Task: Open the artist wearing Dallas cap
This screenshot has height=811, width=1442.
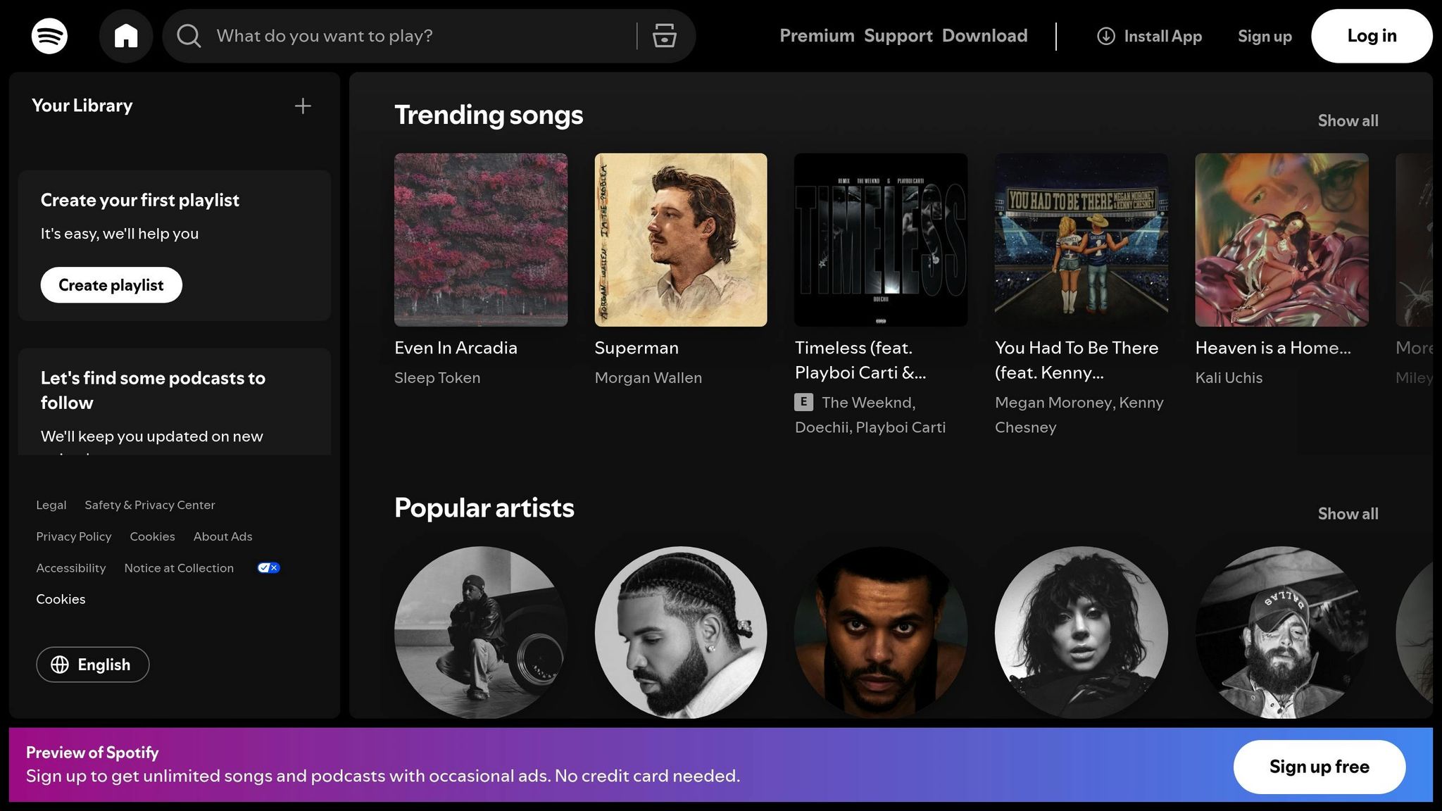Action: click(1281, 632)
